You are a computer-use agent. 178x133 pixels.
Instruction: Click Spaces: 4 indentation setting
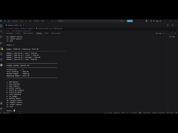(117, 113)
